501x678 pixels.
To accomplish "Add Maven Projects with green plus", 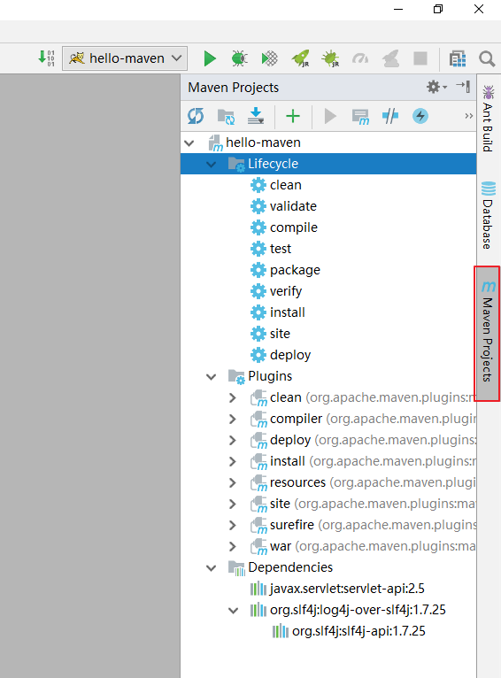I will tap(293, 116).
